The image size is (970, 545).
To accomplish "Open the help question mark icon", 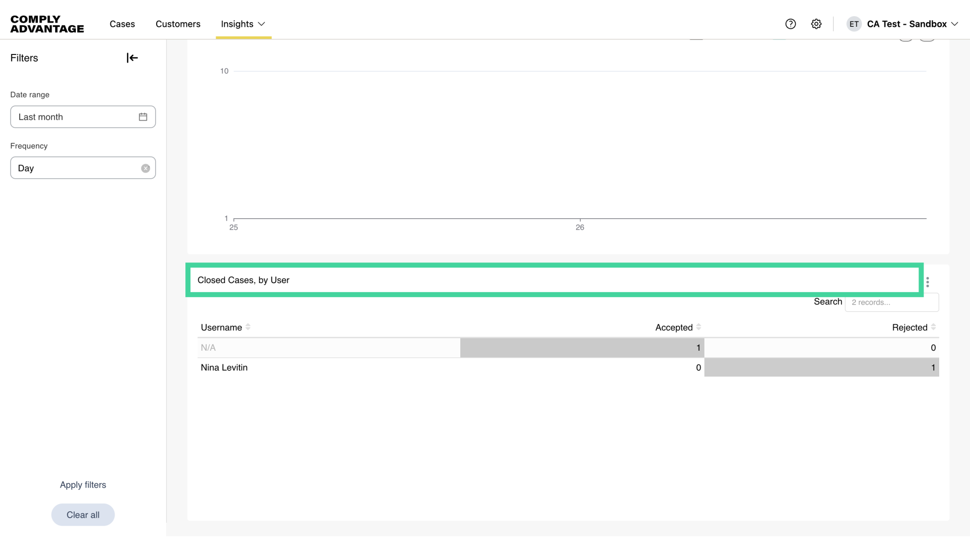I will pyautogui.click(x=791, y=24).
